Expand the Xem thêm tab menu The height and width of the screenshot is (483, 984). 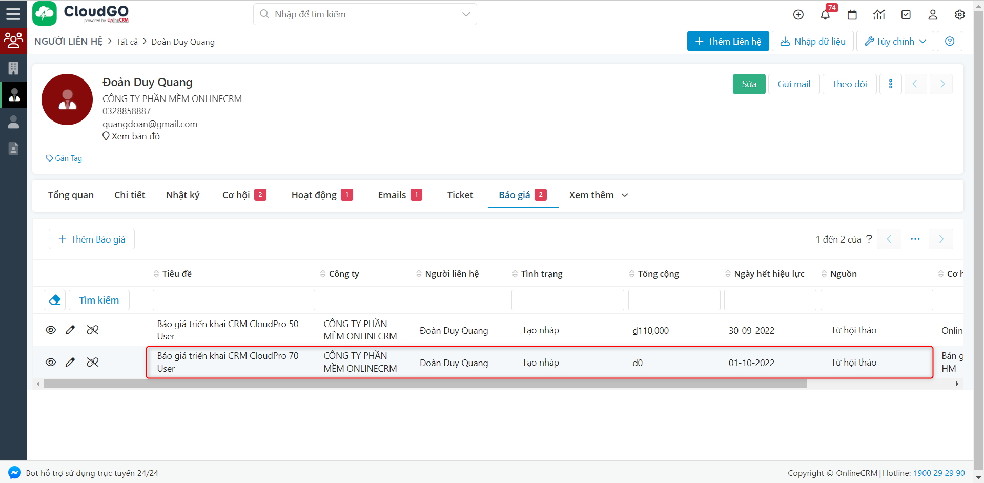coord(598,195)
